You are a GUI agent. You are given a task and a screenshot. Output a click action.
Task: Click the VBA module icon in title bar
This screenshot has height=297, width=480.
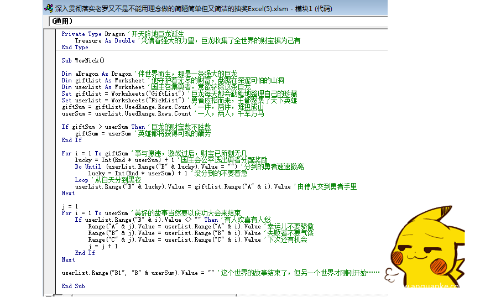(49, 8)
